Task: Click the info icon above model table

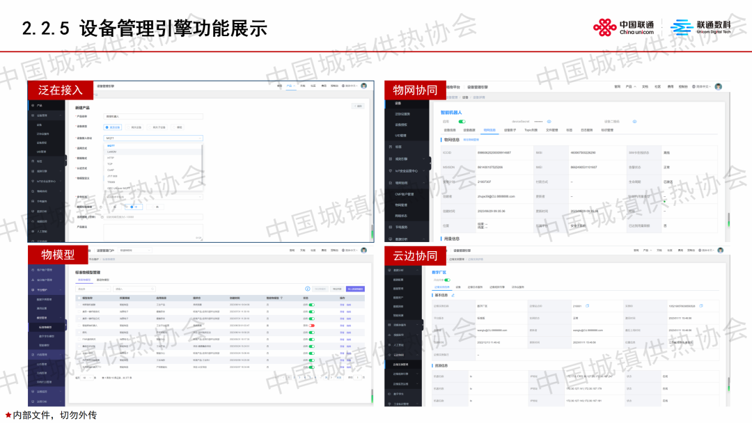Action: 307,288
